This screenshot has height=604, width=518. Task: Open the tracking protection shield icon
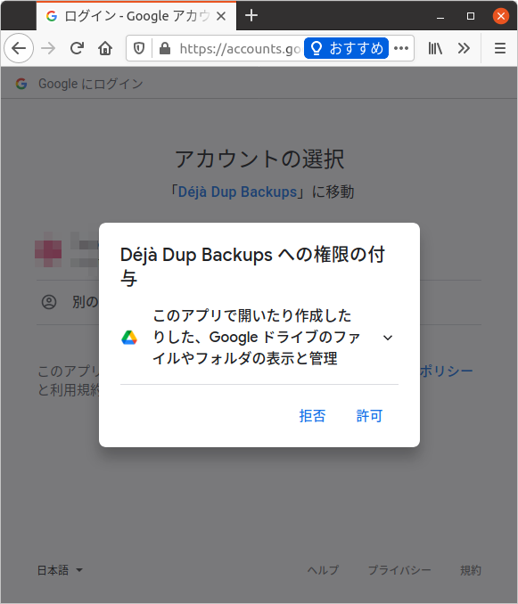pos(139,48)
